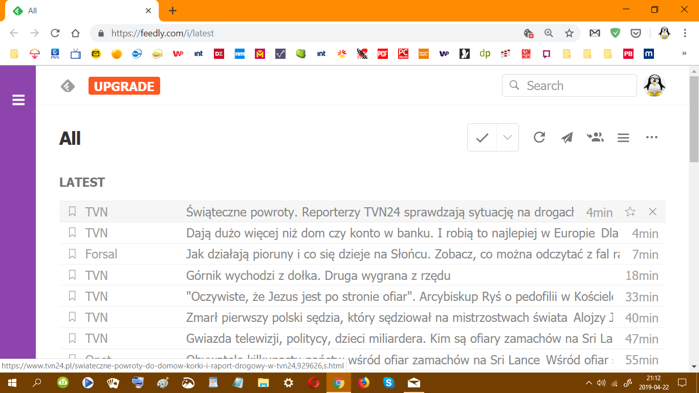The image size is (699, 393).
Task: Open the Feedly hamburger menu in purple sidebar
Action: coord(18,100)
